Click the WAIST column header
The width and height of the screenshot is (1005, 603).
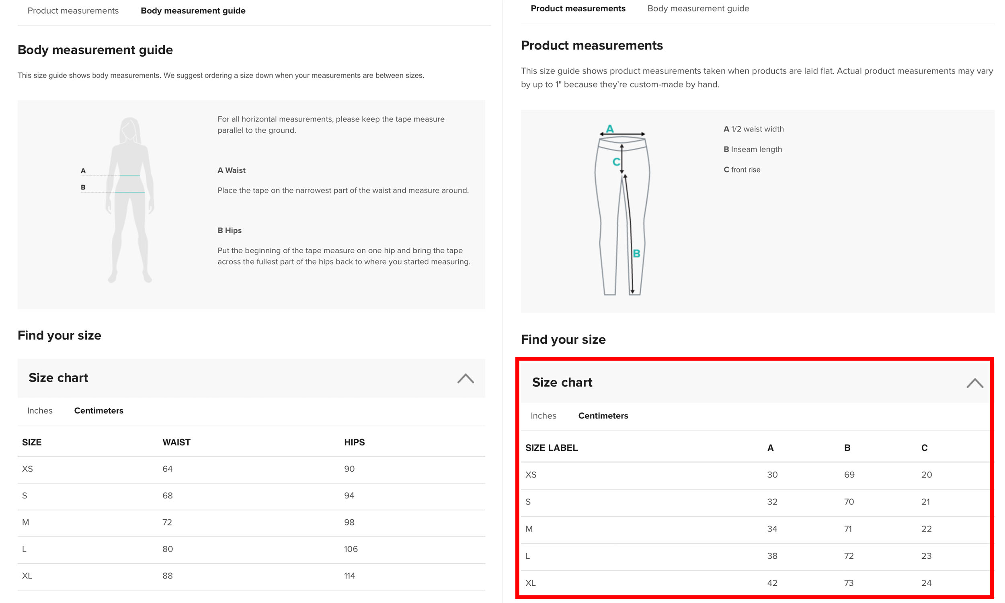click(x=176, y=442)
